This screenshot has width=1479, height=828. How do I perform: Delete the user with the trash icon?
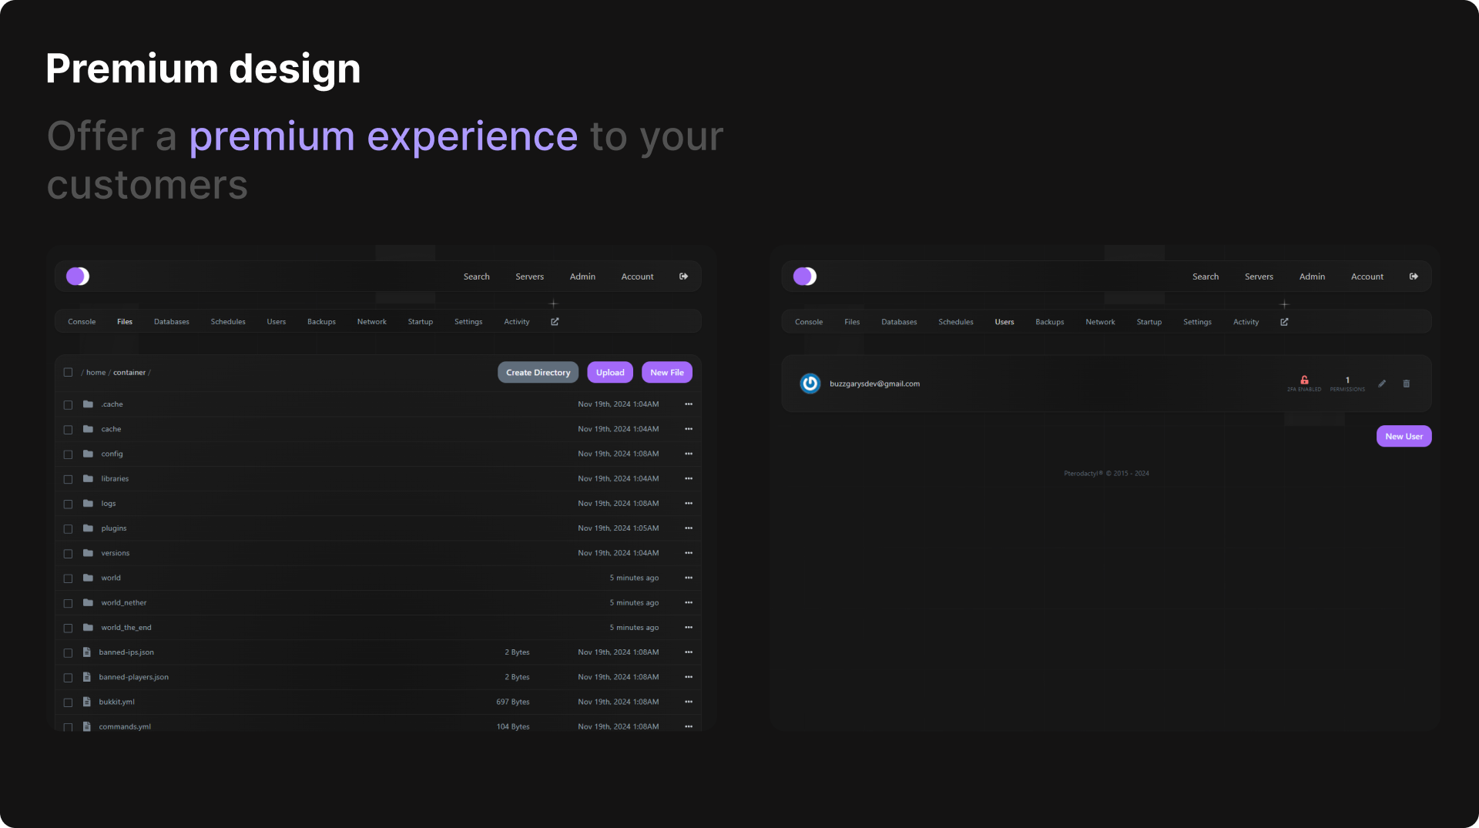(x=1407, y=384)
